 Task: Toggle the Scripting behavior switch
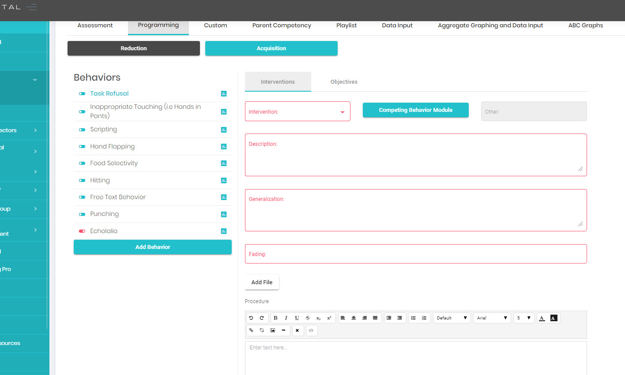[x=82, y=130]
